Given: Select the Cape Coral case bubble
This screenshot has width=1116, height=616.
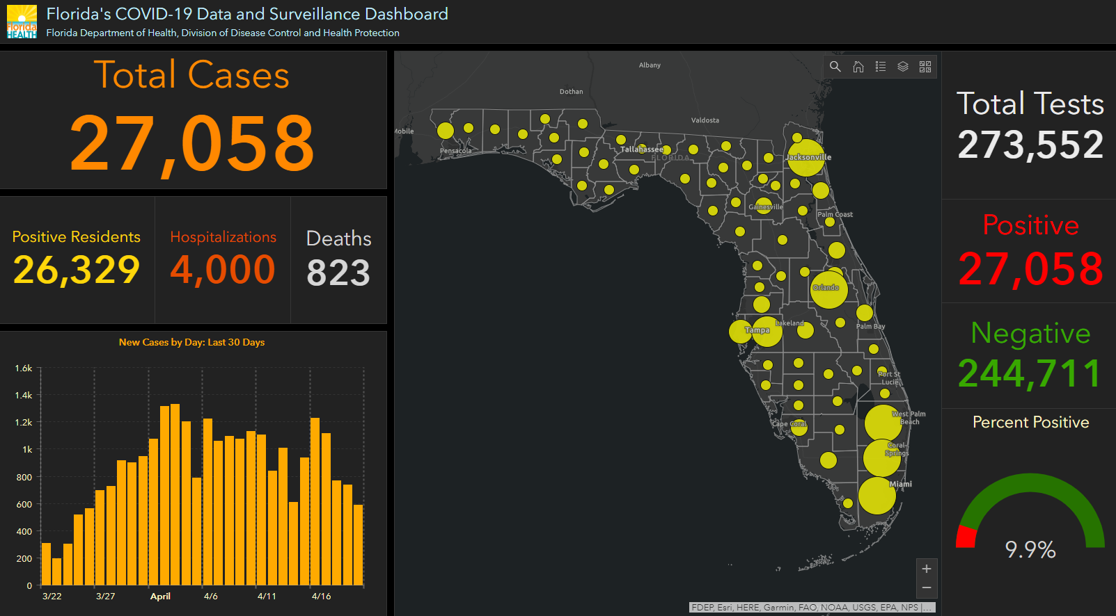Looking at the screenshot, I should click(x=799, y=428).
